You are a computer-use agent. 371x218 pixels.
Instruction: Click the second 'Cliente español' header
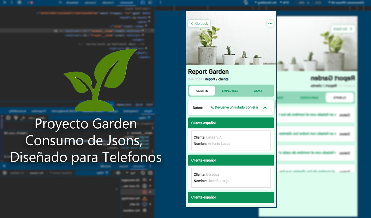pos(231,160)
